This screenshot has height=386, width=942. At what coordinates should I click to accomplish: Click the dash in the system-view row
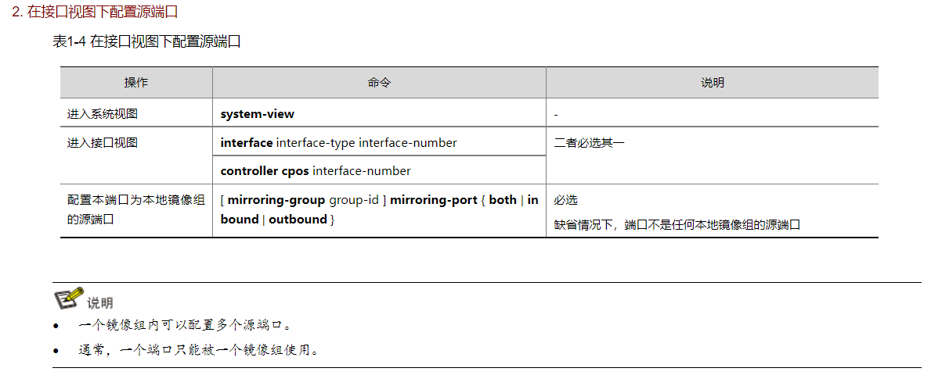[x=556, y=114]
